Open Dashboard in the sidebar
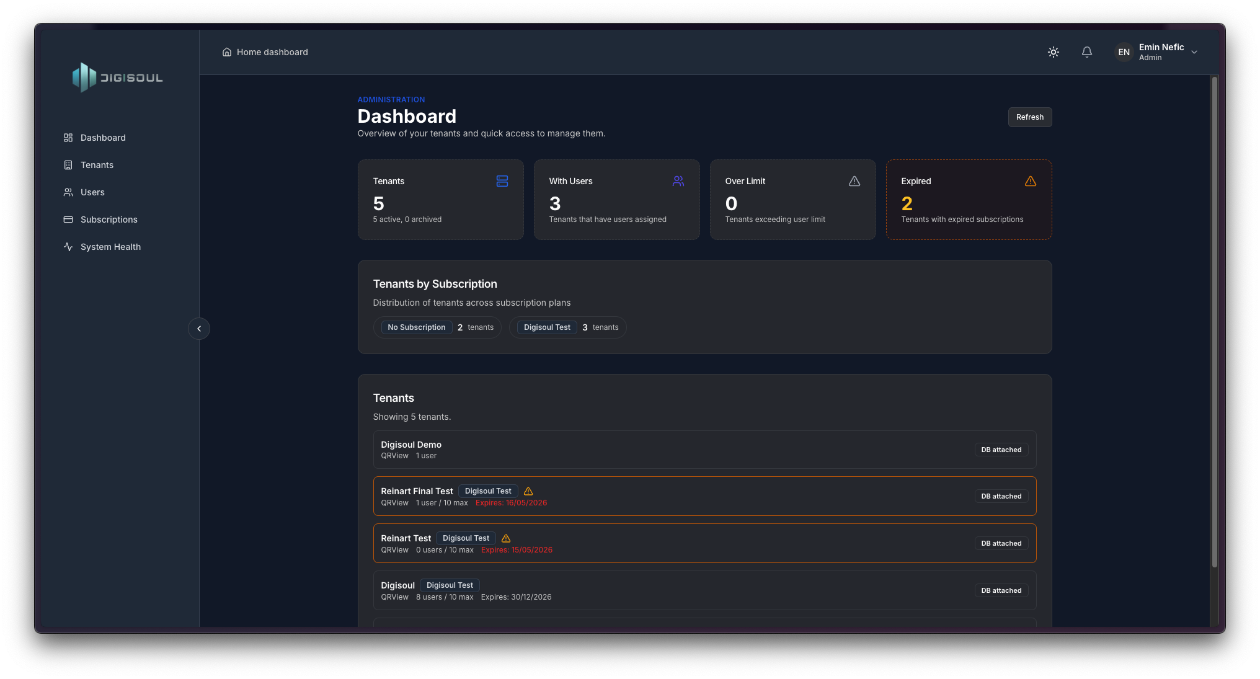The height and width of the screenshot is (679, 1260). pos(103,138)
